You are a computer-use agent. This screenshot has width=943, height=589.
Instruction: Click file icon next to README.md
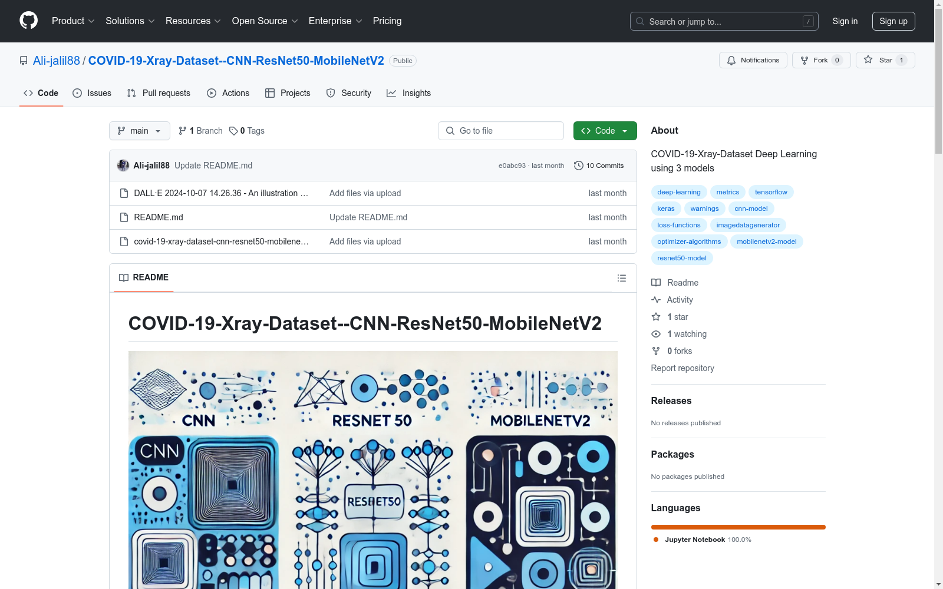(x=124, y=217)
